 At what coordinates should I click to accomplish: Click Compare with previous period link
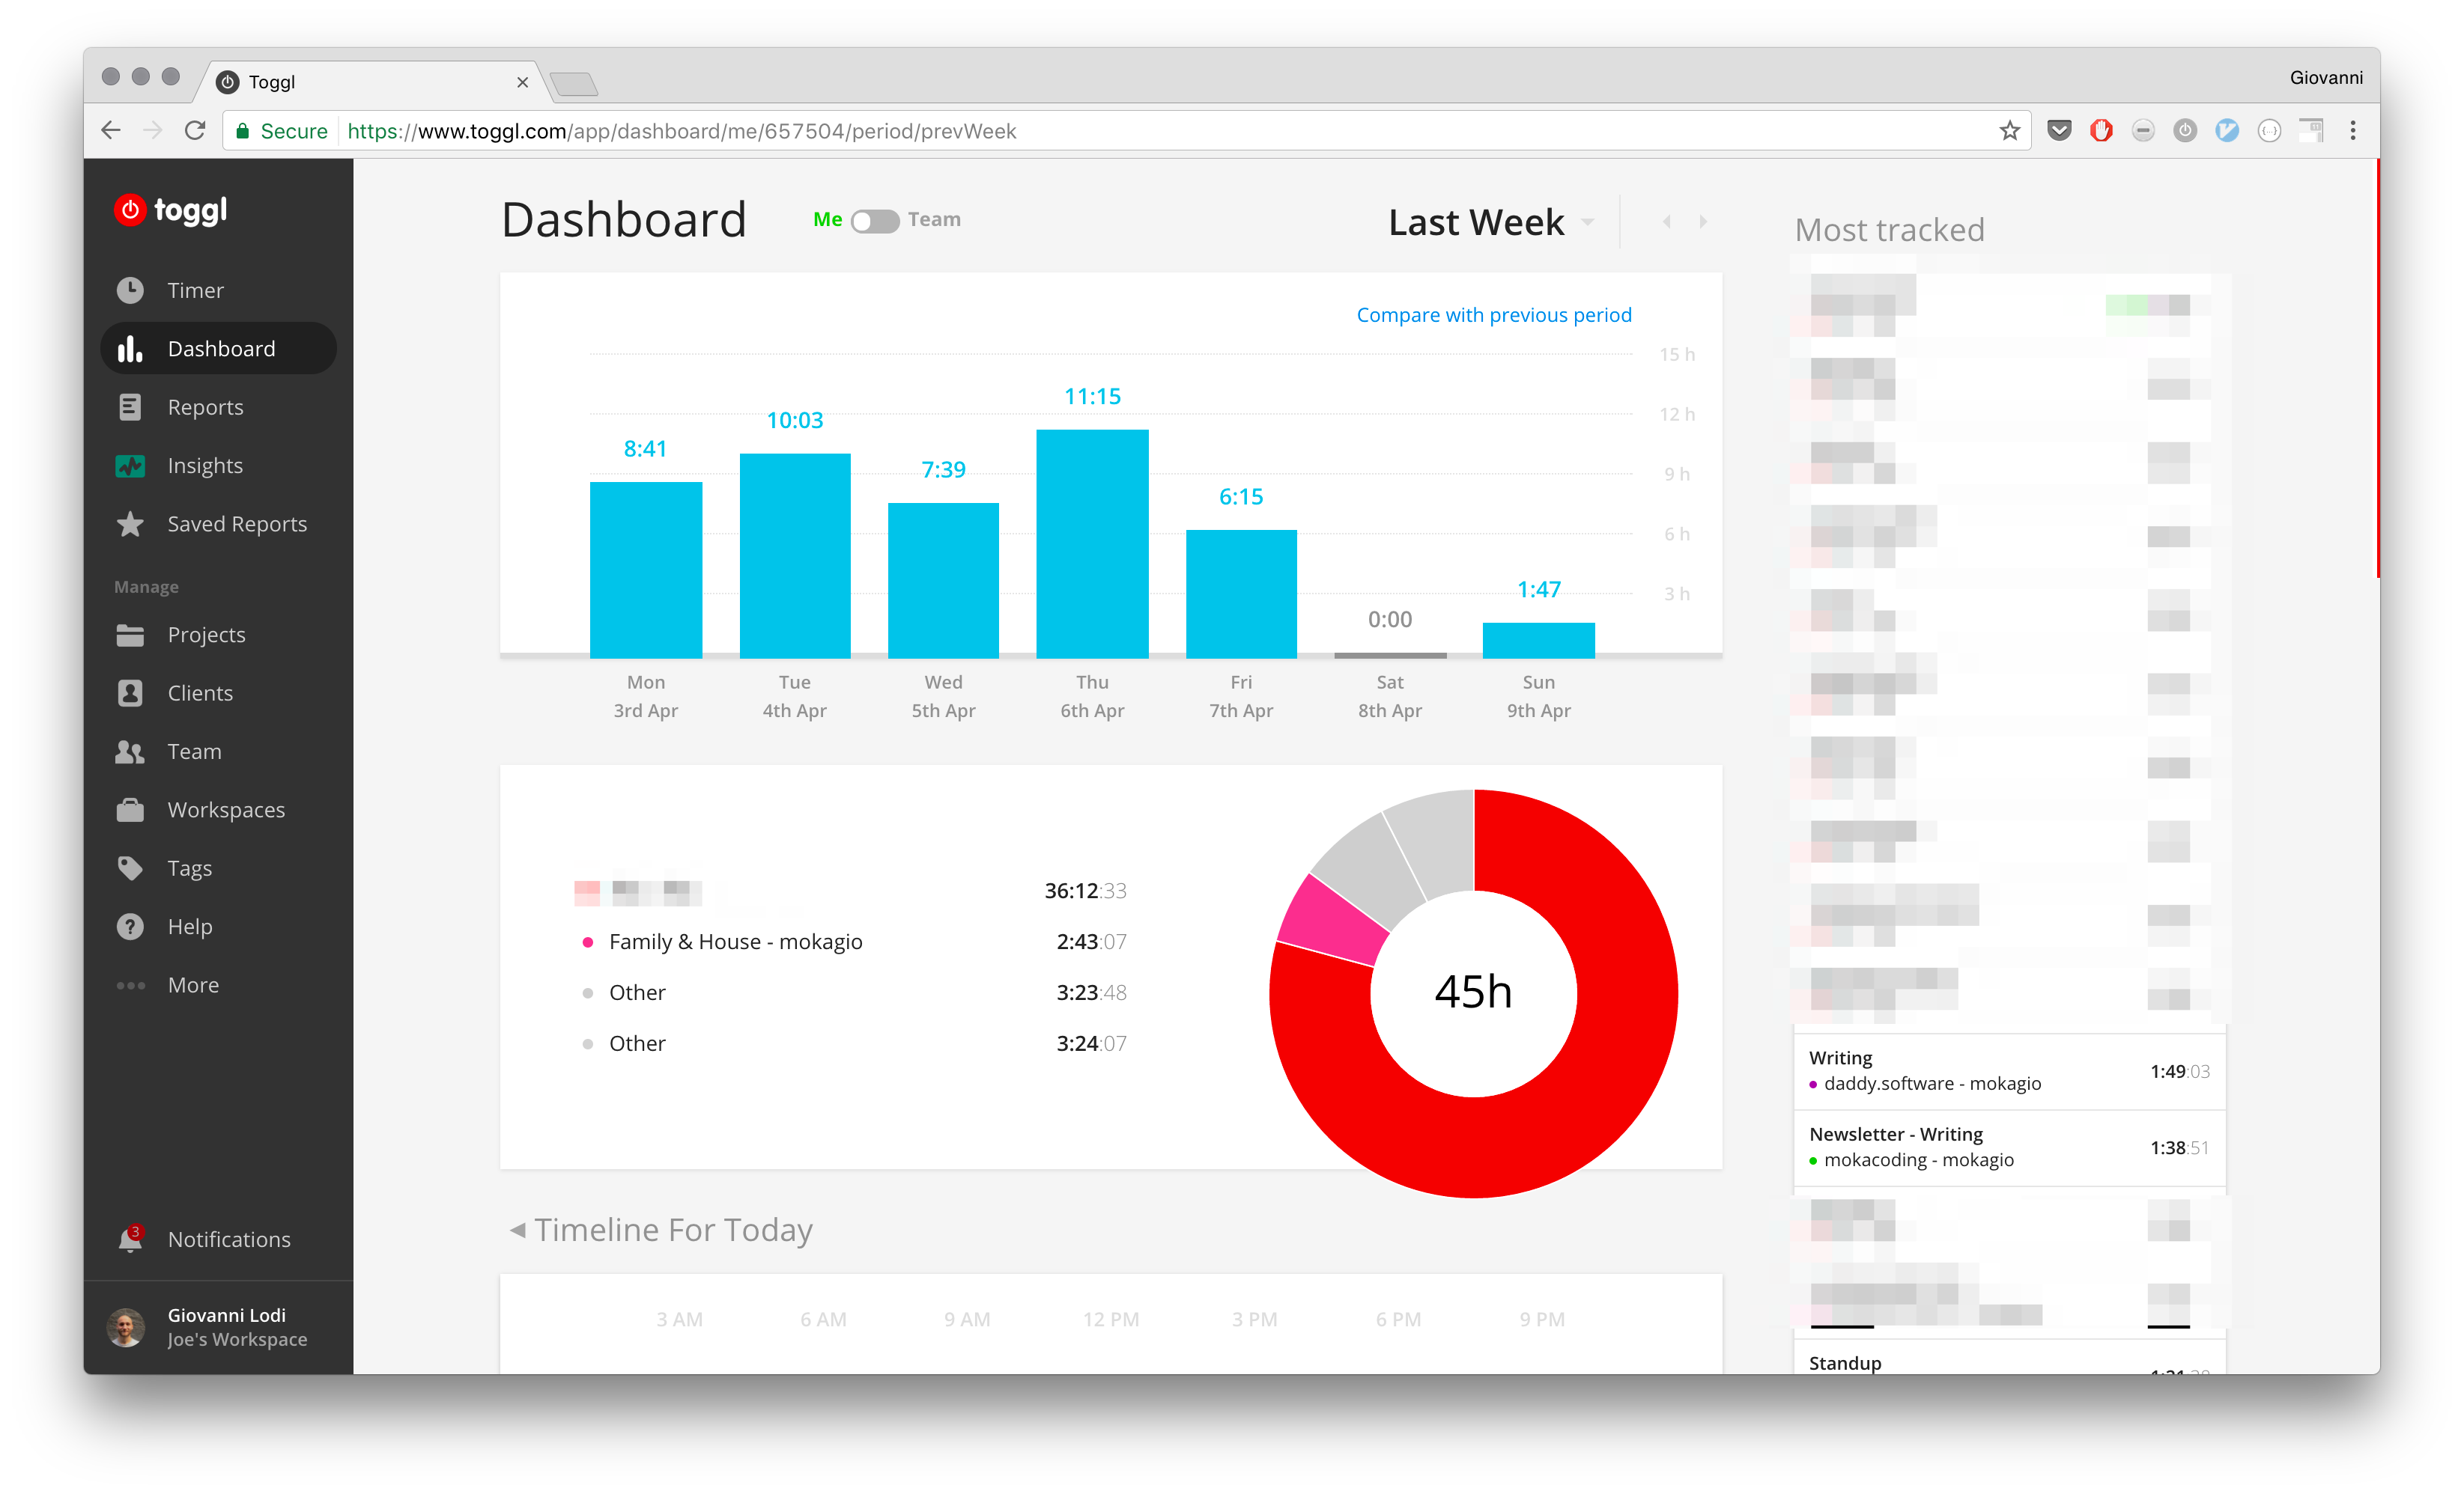point(1493,315)
